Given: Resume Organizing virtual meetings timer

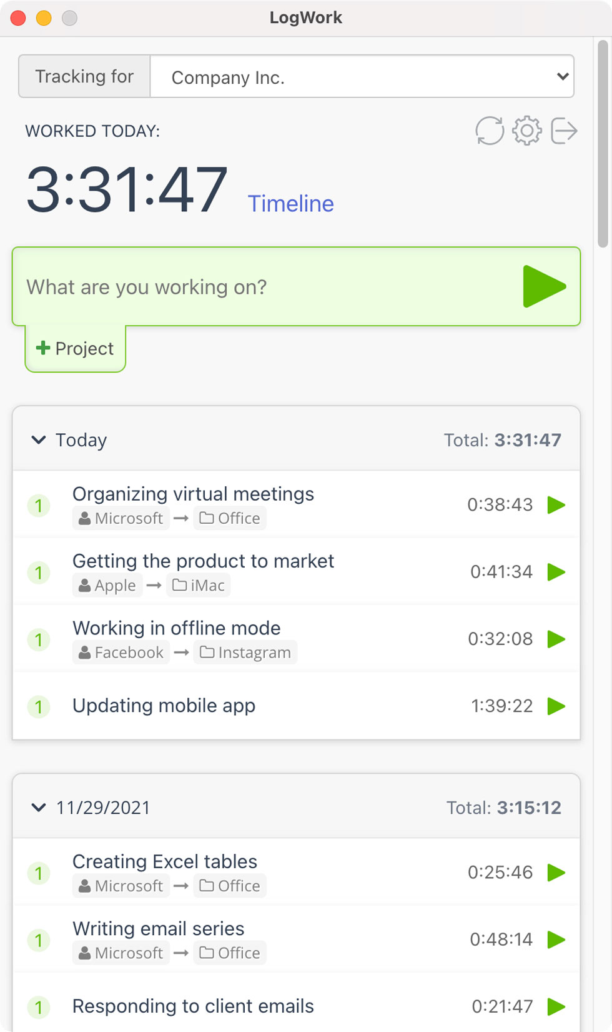Looking at the screenshot, I should click(556, 504).
